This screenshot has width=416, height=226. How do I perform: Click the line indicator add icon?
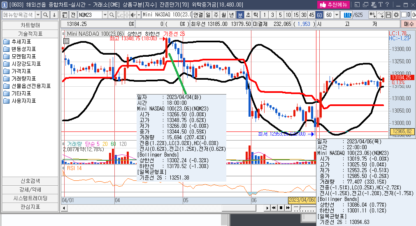coord(381,15)
